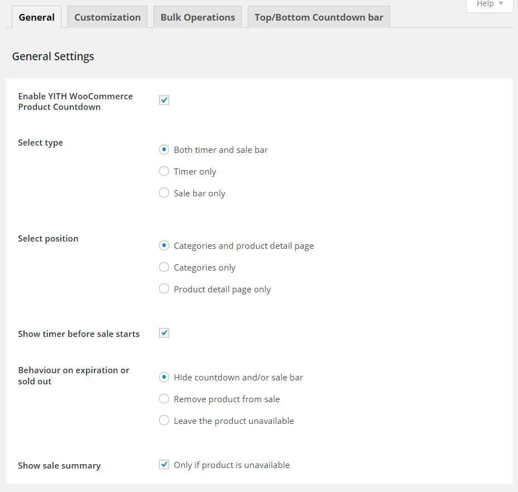
Task: Toggle Show timer before sale starts
Action: pos(164,333)
